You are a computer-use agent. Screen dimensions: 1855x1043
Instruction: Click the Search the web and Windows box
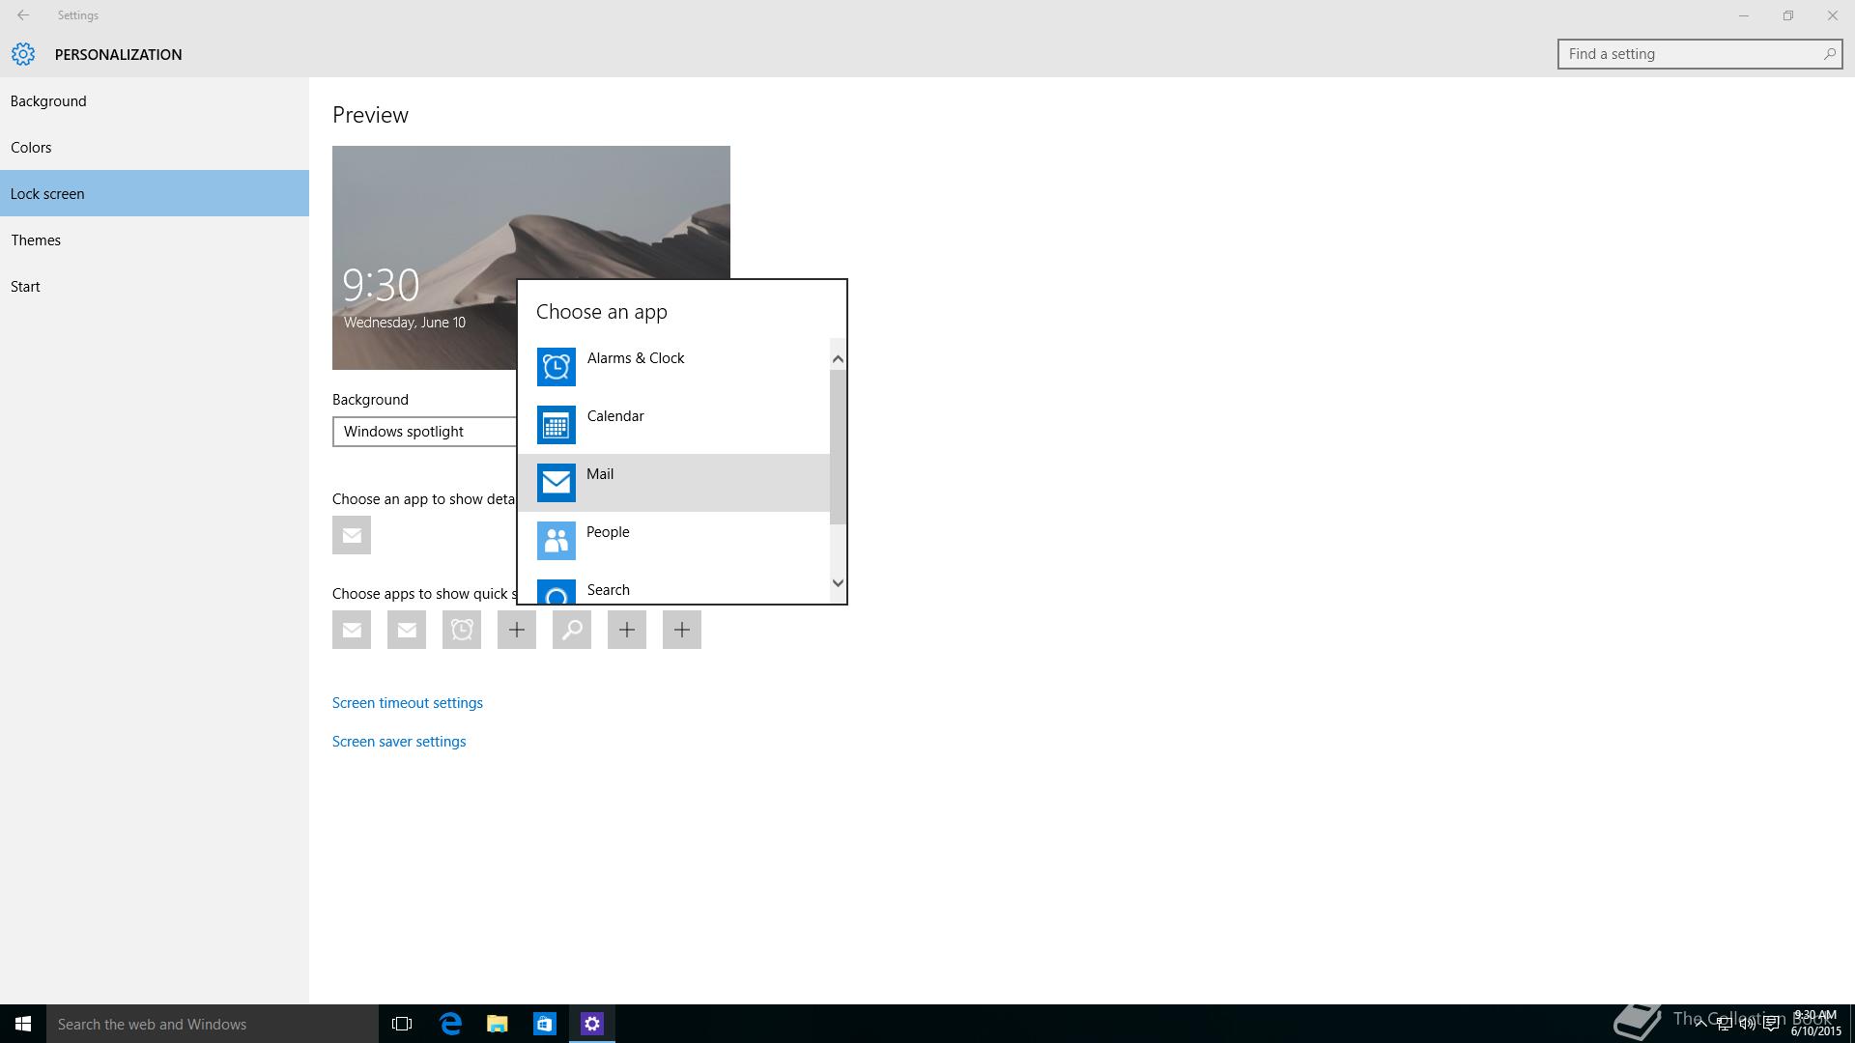pyautogui.click(x=213, y=1024)
